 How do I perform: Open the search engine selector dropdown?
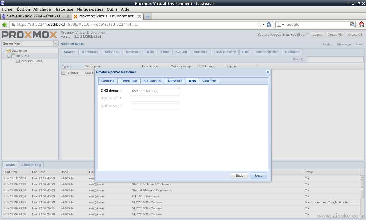tap(281, 25)
